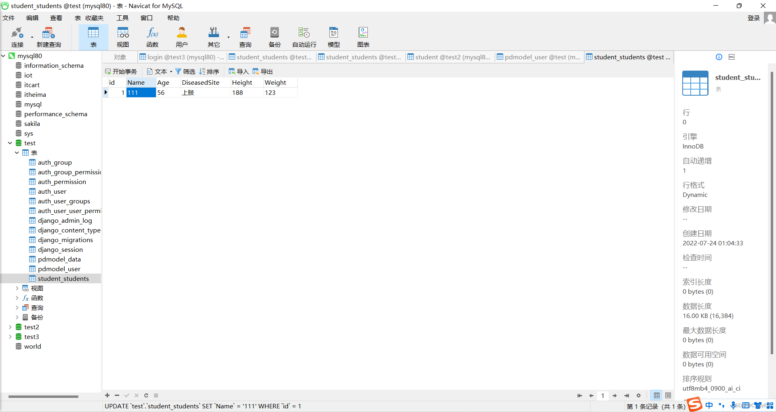This screenshot has height=412, width=776.
Task: Open 自动运行 (Automation) tool
Action: [304, 37]
